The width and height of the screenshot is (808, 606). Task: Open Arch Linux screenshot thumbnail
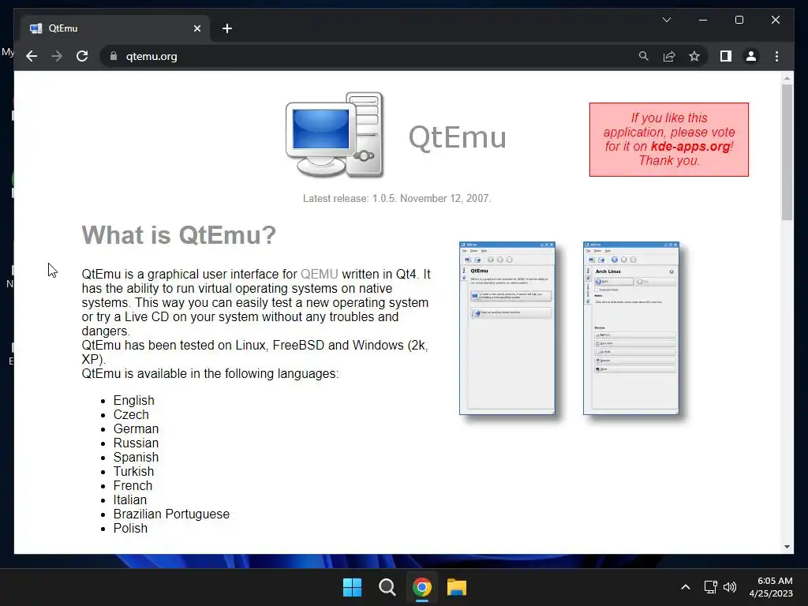point(630,328)
